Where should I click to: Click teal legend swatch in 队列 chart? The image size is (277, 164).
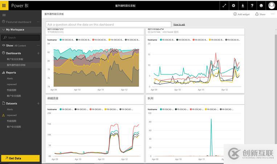click(161, 109)
